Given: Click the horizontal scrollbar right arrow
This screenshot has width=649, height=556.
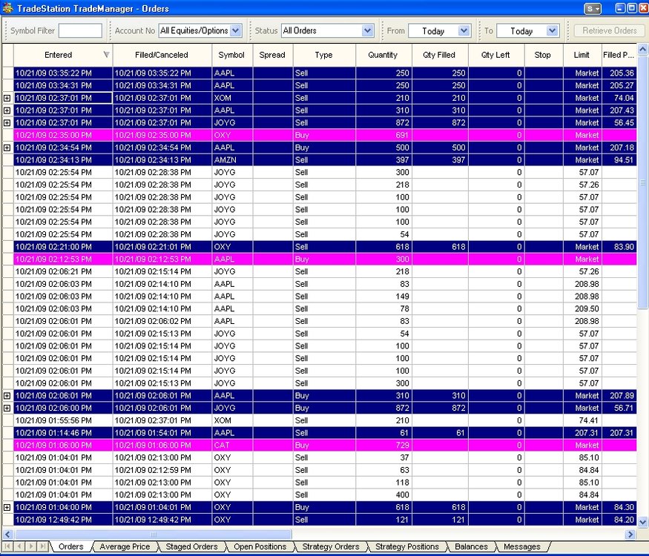Looking at the screenshot, I should 630,534.
